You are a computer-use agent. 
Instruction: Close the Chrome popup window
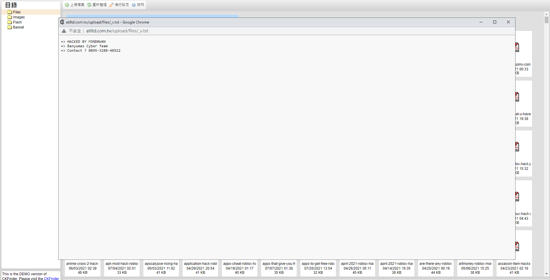pos(508,22)
